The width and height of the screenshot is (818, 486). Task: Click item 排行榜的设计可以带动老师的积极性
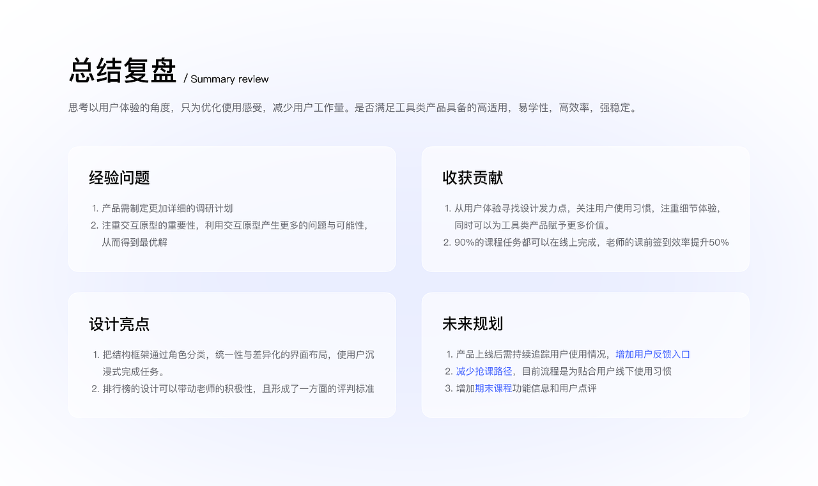[x=238, y=388]
